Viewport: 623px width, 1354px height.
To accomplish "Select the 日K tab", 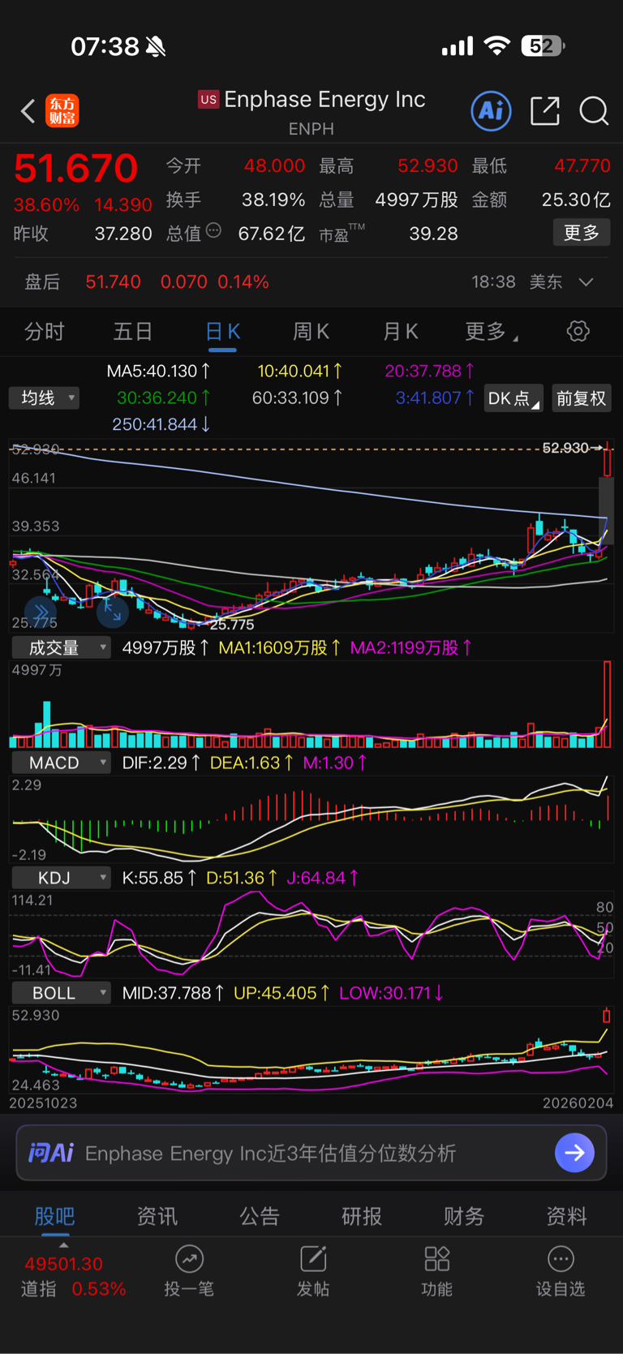I will point(222,331).
